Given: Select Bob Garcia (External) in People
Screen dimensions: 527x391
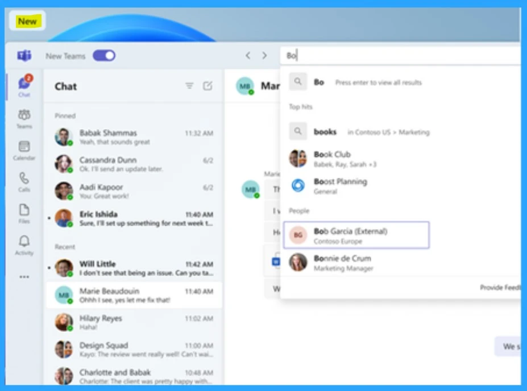Looking at the screenshot, I should [356, 235].
